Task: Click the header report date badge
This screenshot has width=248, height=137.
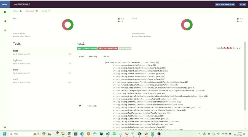Action: coord(225,4)
